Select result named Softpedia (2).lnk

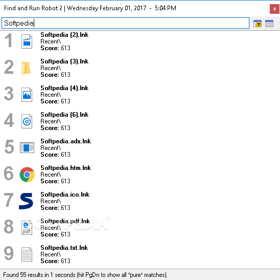point(64,35)
